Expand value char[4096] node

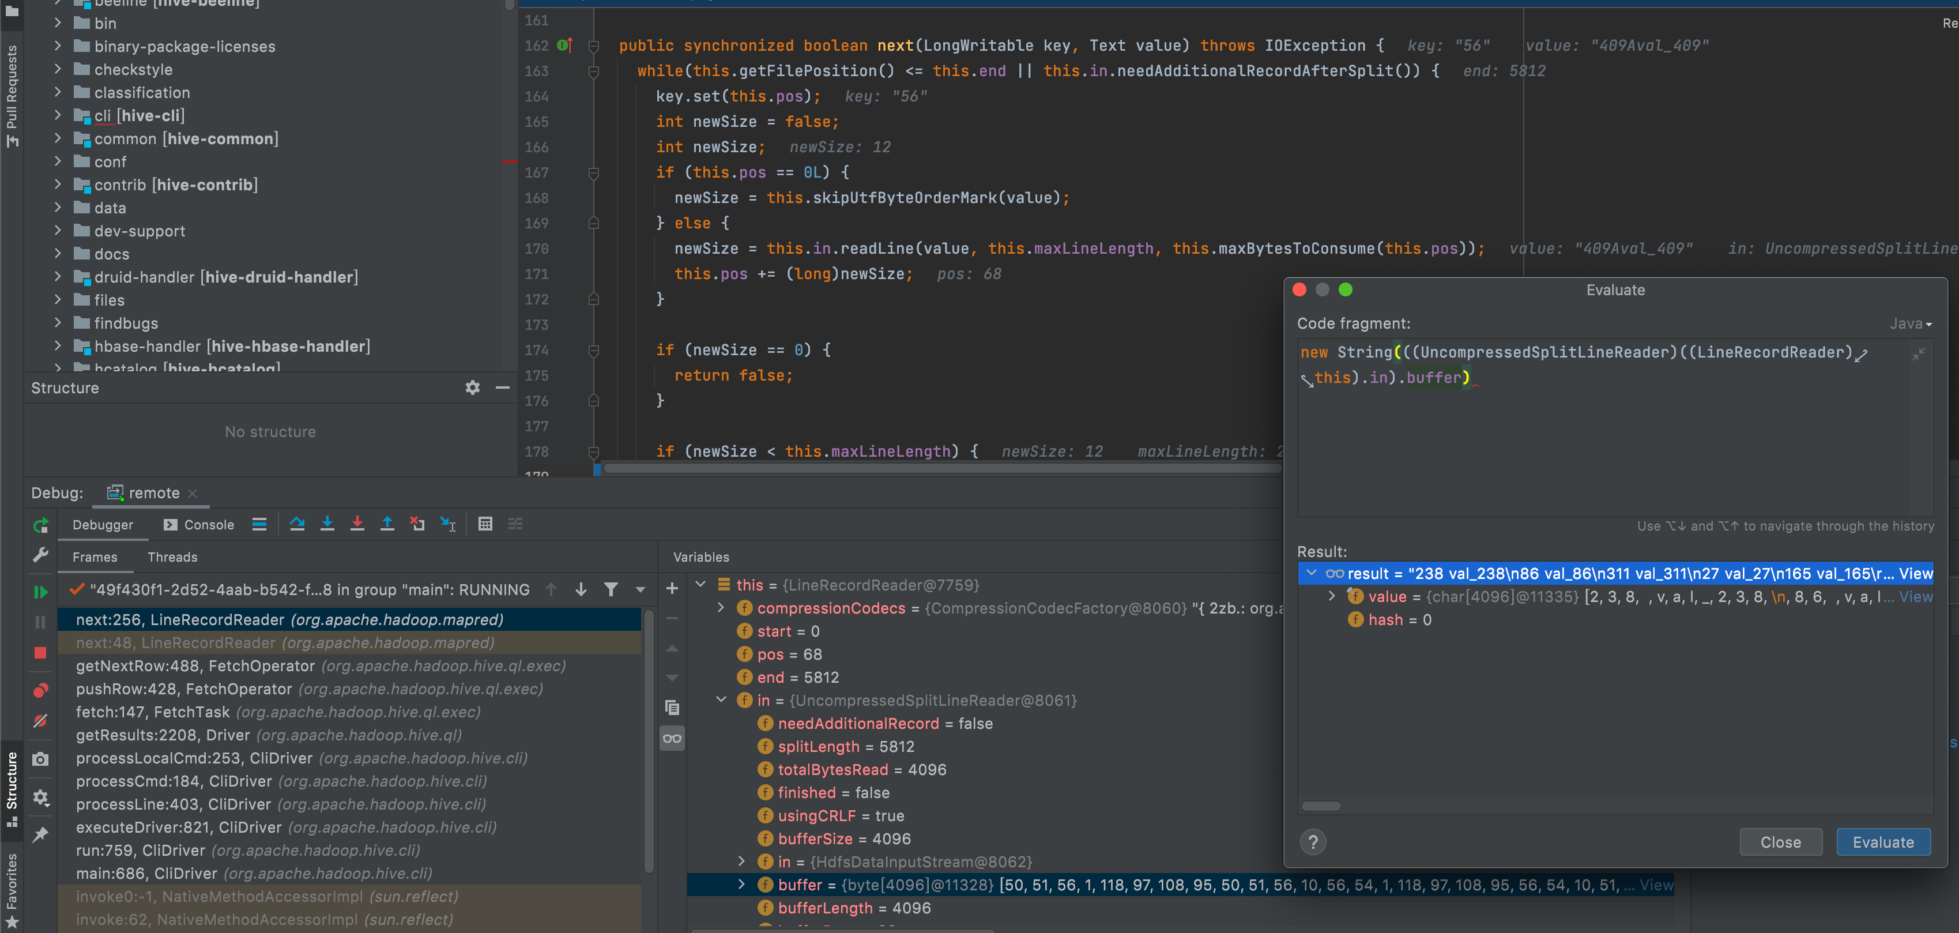[x=1332, y=596]
